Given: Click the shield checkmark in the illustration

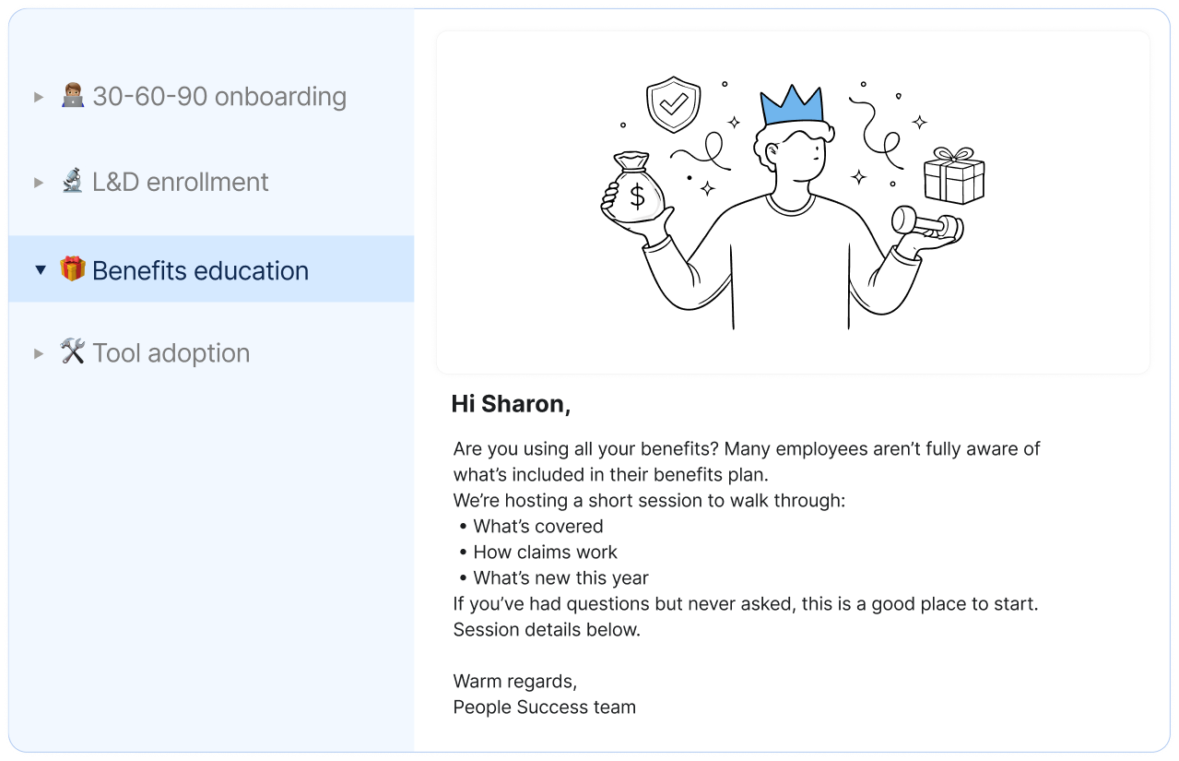Looking at the screenshot, I should (673, 105).
